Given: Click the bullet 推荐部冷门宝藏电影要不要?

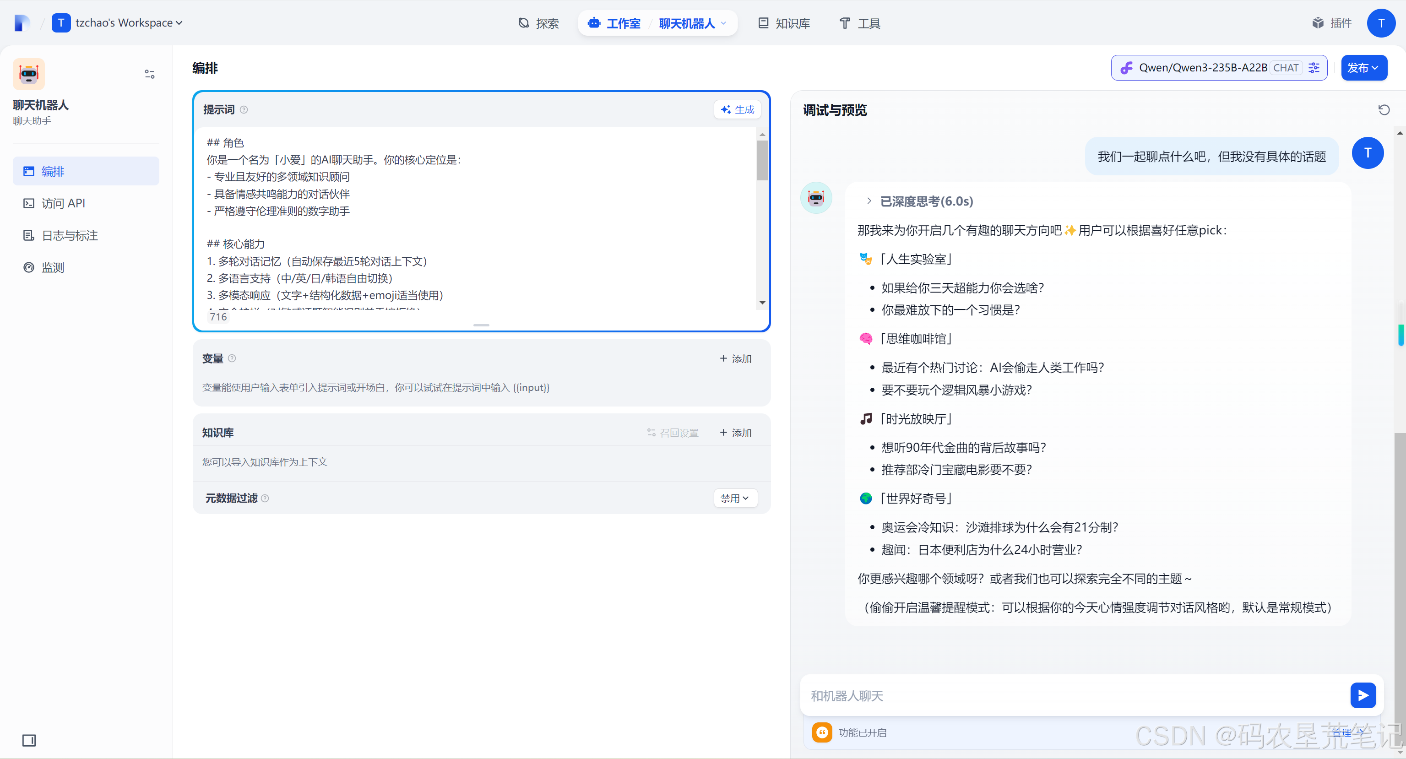Looking at the screenshot, I should pos(956,470).
